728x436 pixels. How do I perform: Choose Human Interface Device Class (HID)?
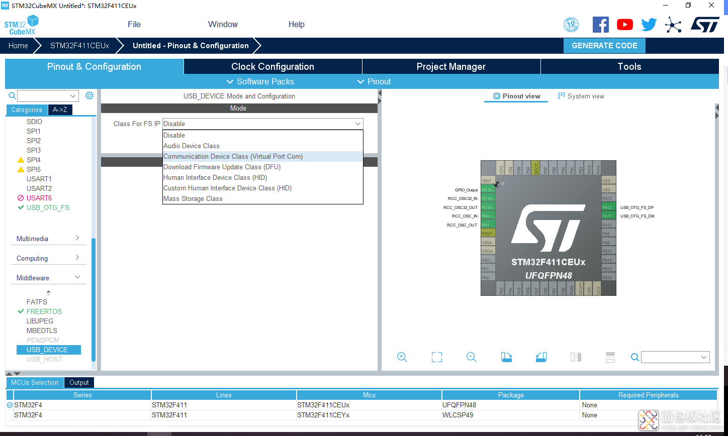[x=262, y=177]
